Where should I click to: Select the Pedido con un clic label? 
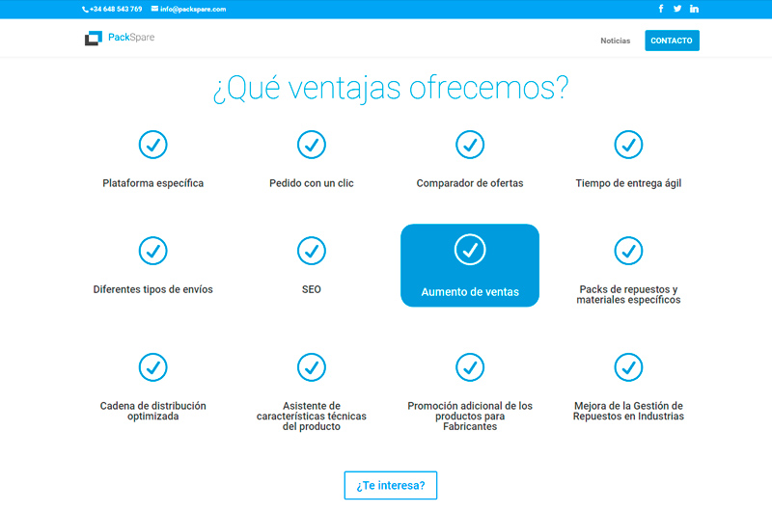[x=312, y=183]
